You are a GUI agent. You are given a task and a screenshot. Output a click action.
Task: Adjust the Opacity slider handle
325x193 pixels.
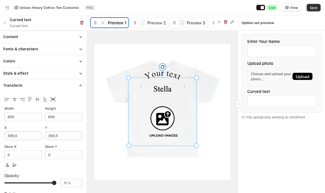[54, 183]
